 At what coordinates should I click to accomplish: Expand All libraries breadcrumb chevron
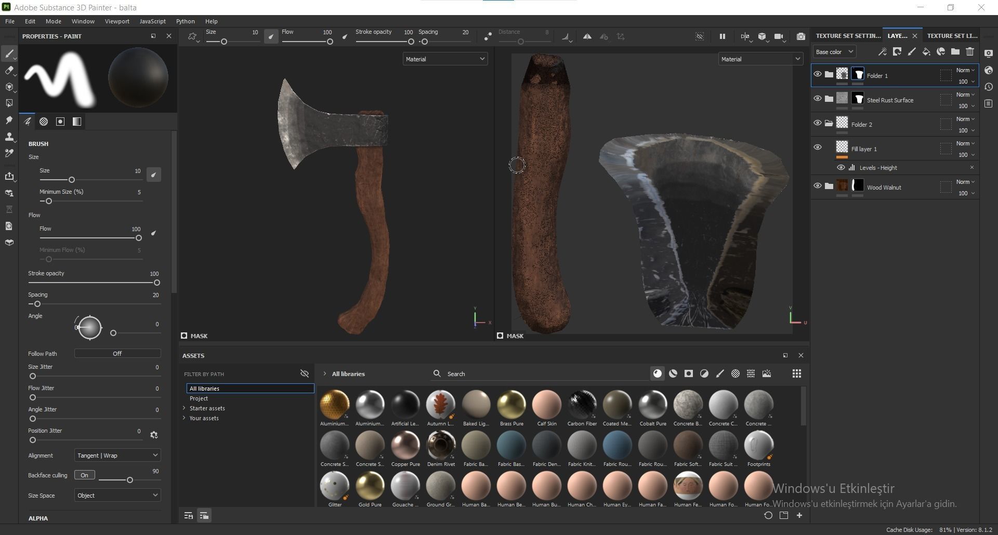325,373
